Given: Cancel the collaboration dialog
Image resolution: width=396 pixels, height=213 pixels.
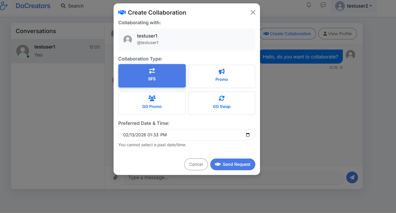Looking at the screenshot, I should pos(196,164).
